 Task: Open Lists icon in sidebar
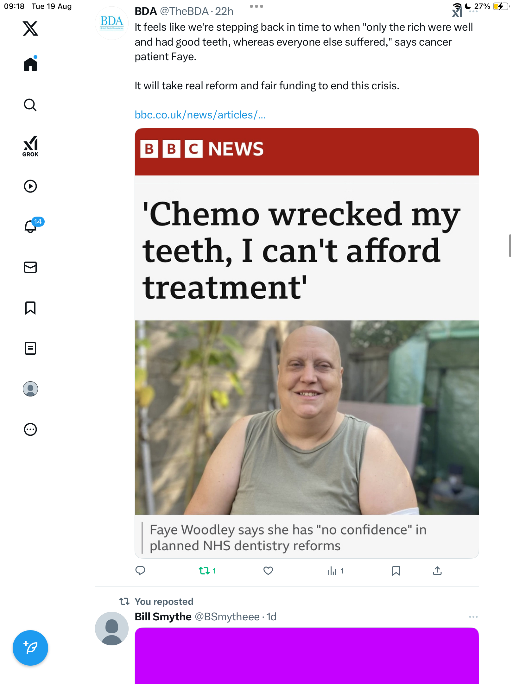click(30, 348)
